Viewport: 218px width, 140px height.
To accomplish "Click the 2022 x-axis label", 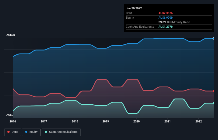I will (x=199, y=121).
